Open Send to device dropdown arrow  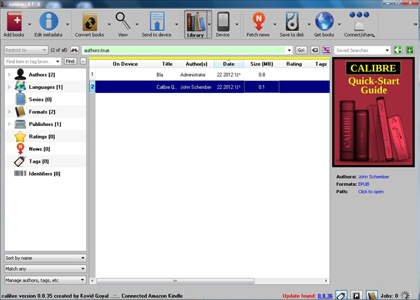176,25
